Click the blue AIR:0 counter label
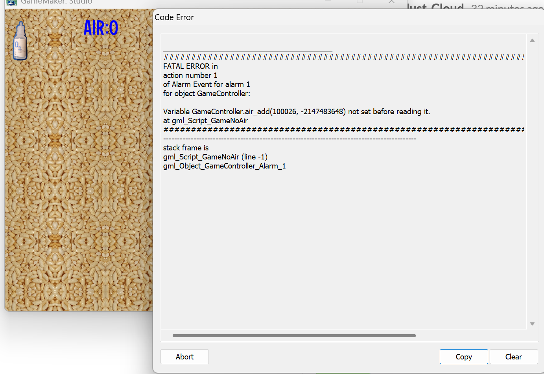 pos(101,28)
